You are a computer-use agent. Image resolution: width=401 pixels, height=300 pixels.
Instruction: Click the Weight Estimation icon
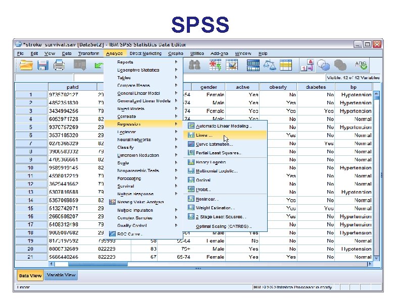(191, 208)
